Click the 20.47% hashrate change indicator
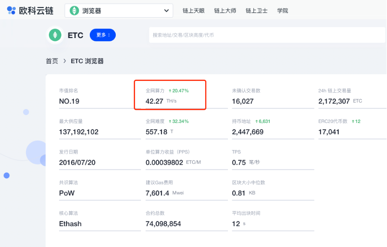Image resolution: width=387 pixels, height=247 pixels. 179,91
